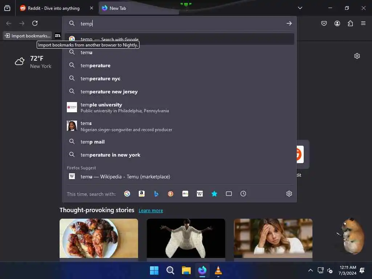Click the muted volume tray icon
Viewport: 372px width, 279px height.
329,270
